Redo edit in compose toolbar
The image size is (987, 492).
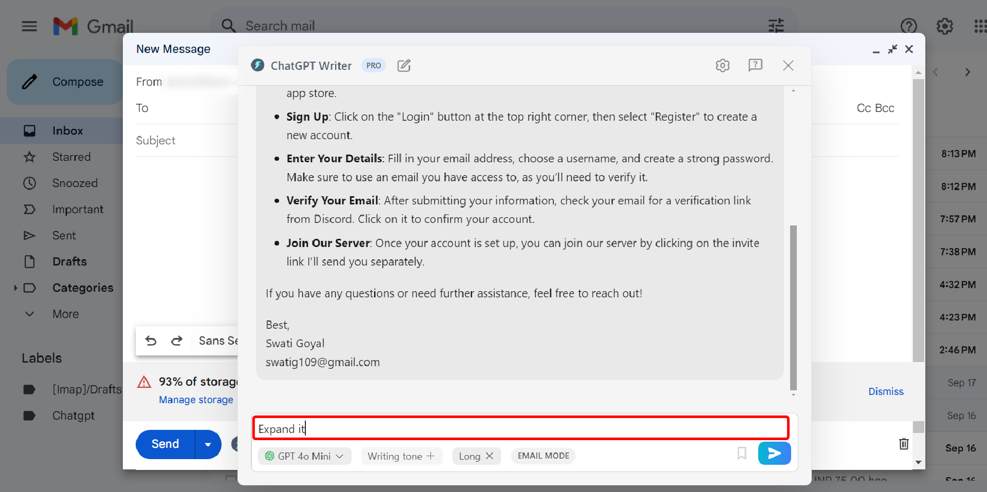pos(177,340)
